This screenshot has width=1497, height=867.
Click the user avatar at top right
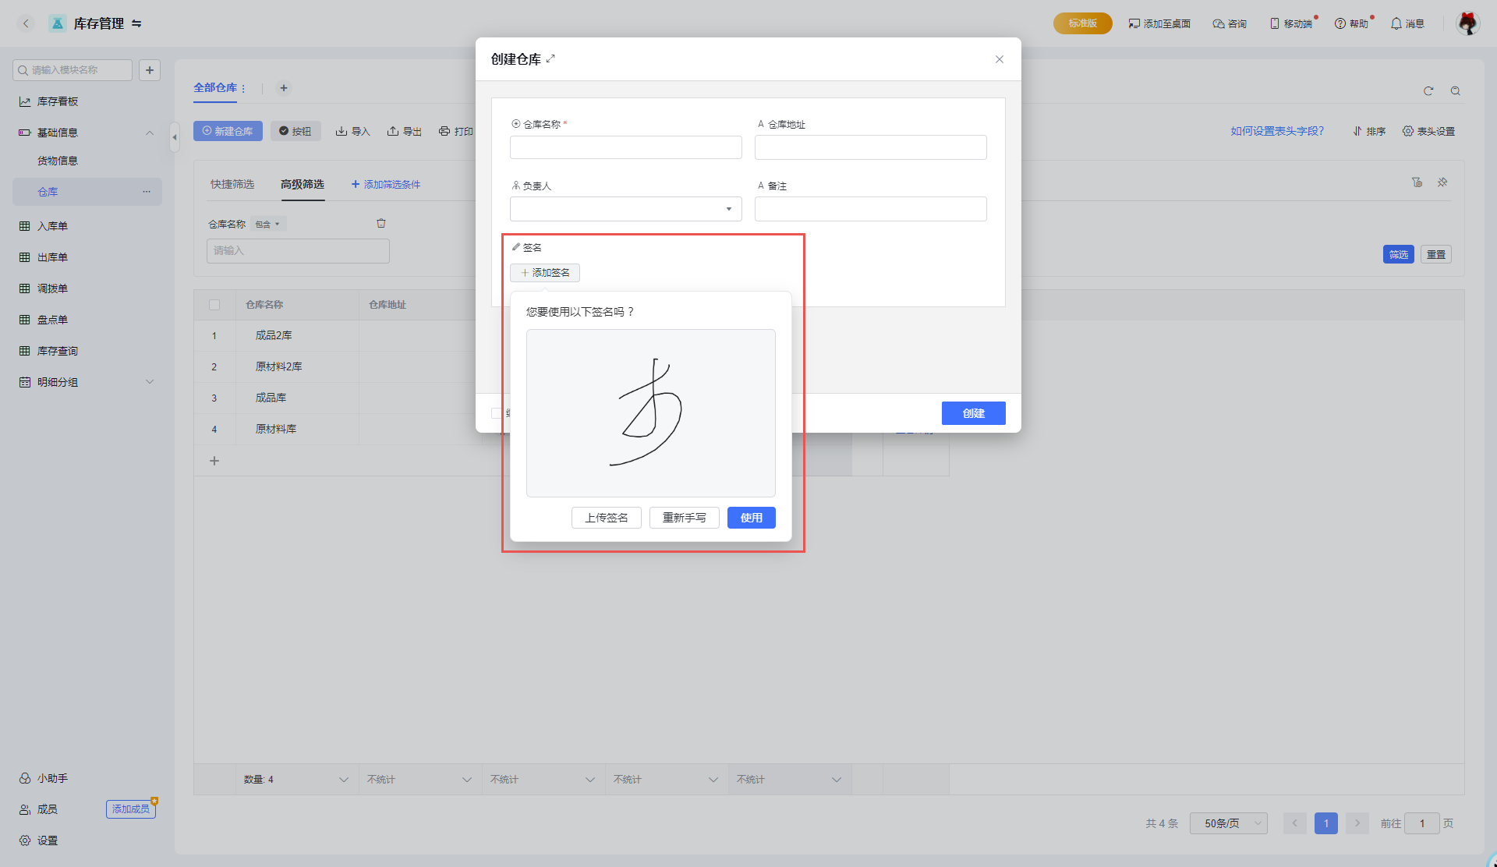tap(1467, 23)
